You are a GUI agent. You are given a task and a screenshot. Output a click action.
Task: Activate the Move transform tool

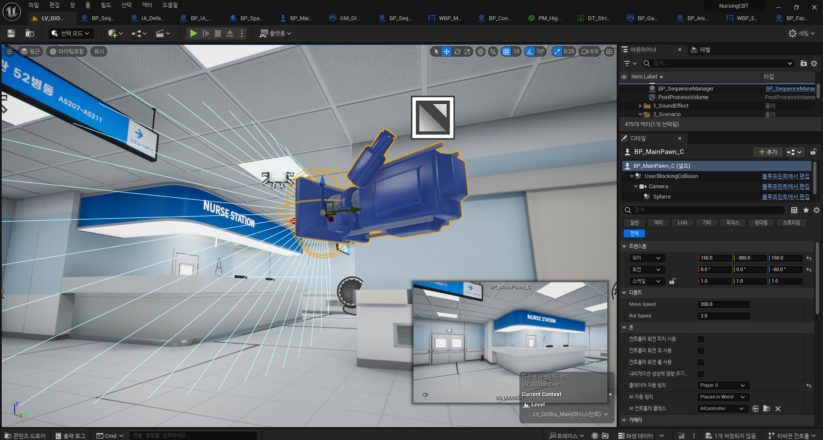(447, 51)
